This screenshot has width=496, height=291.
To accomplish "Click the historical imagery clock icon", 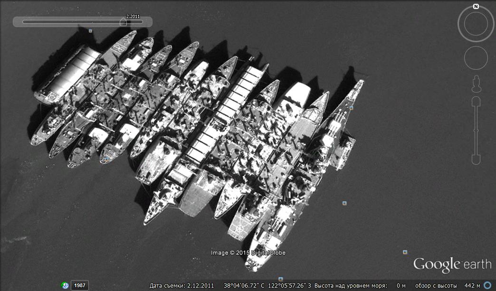I will coord(65,285).
